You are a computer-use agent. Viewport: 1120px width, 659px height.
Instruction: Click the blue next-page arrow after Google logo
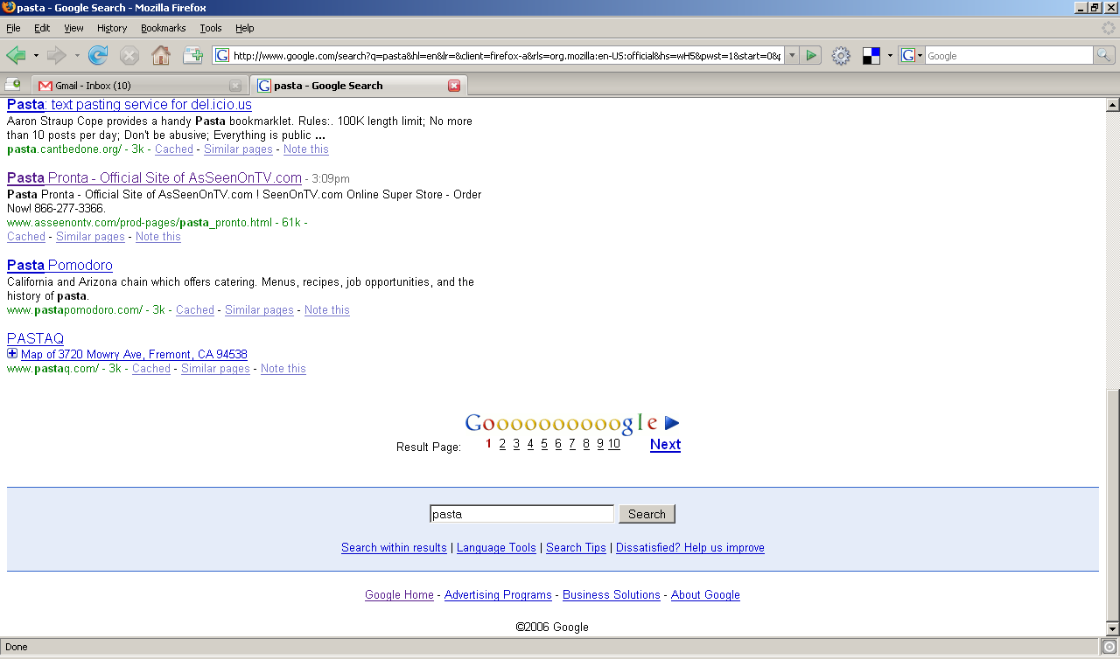[672, 424]
